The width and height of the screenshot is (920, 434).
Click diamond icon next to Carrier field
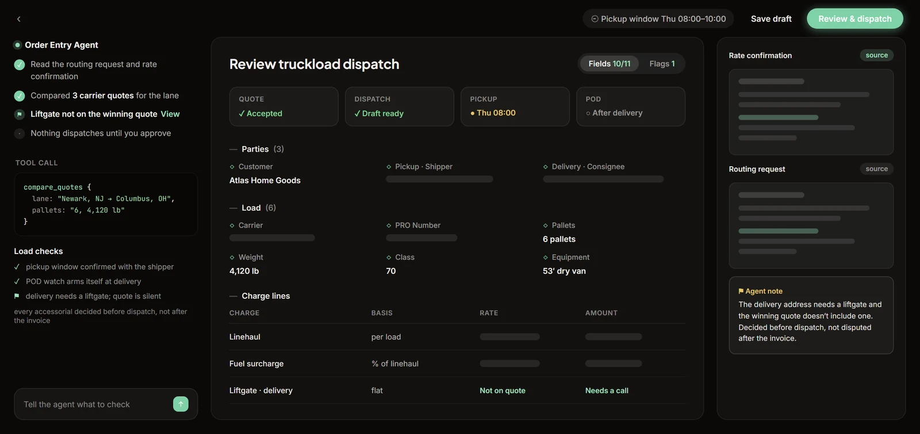pos(232,225)
